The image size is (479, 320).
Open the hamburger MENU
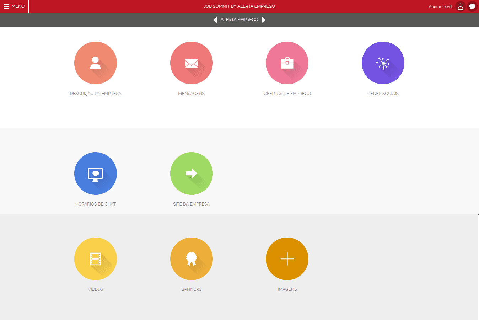point(14,6)
